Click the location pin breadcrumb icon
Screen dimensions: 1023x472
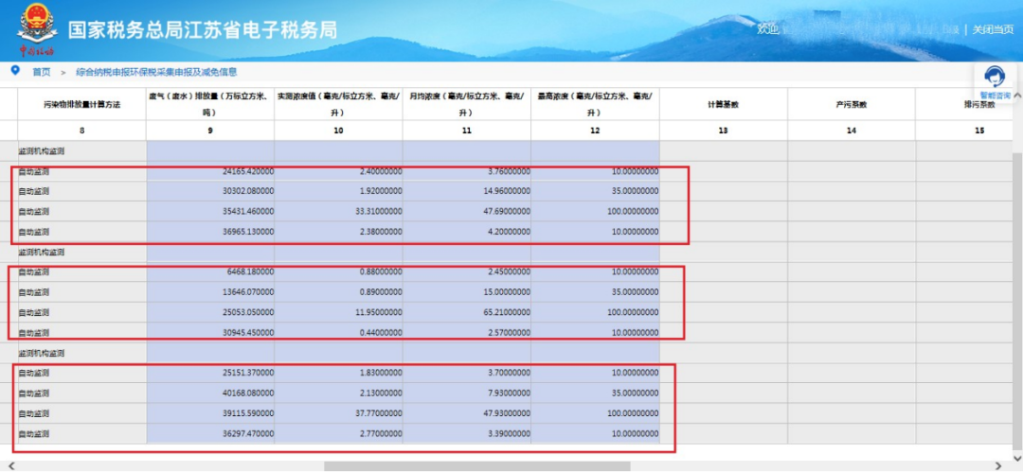tap(15, 71)
